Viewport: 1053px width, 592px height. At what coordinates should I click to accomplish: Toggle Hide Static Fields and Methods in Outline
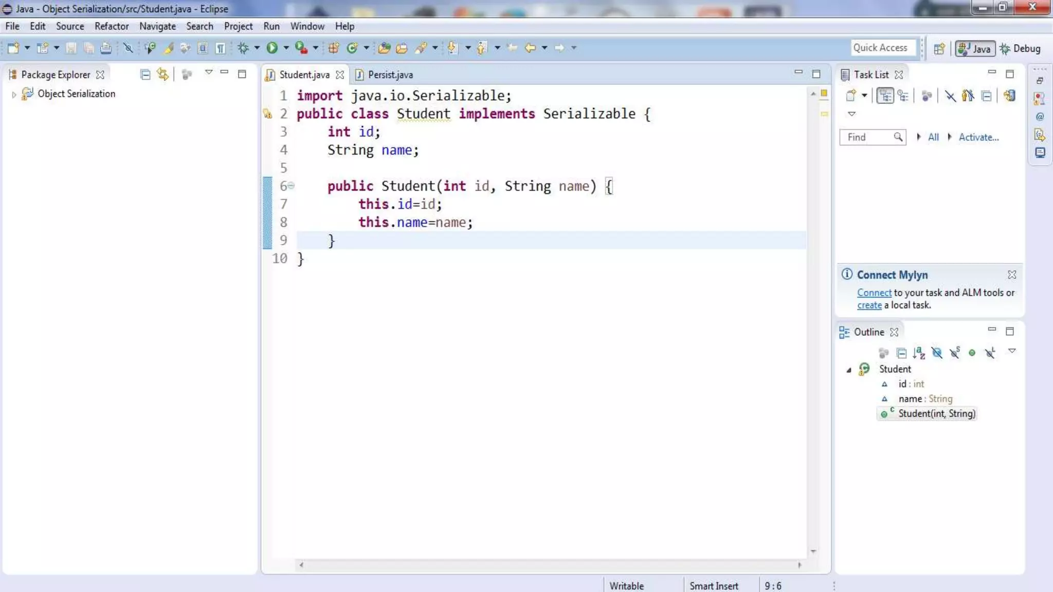[x=955, y=353]
